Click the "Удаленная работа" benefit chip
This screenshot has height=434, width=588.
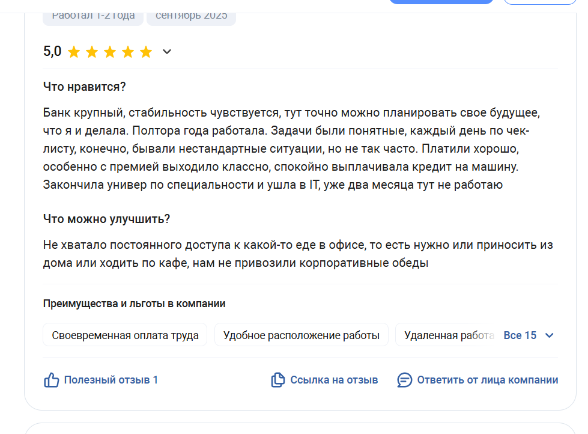pyautogui.click(x=448, y=335)
